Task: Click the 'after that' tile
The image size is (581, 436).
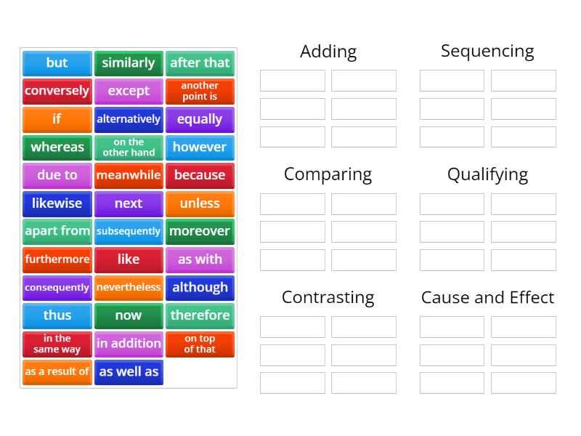Action: tap(200, 63)
